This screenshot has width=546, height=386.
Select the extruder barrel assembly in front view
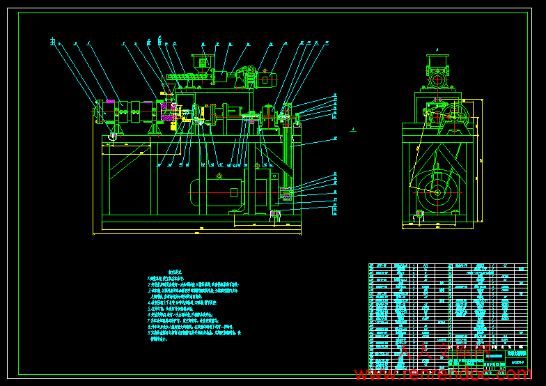coord(134,111)
